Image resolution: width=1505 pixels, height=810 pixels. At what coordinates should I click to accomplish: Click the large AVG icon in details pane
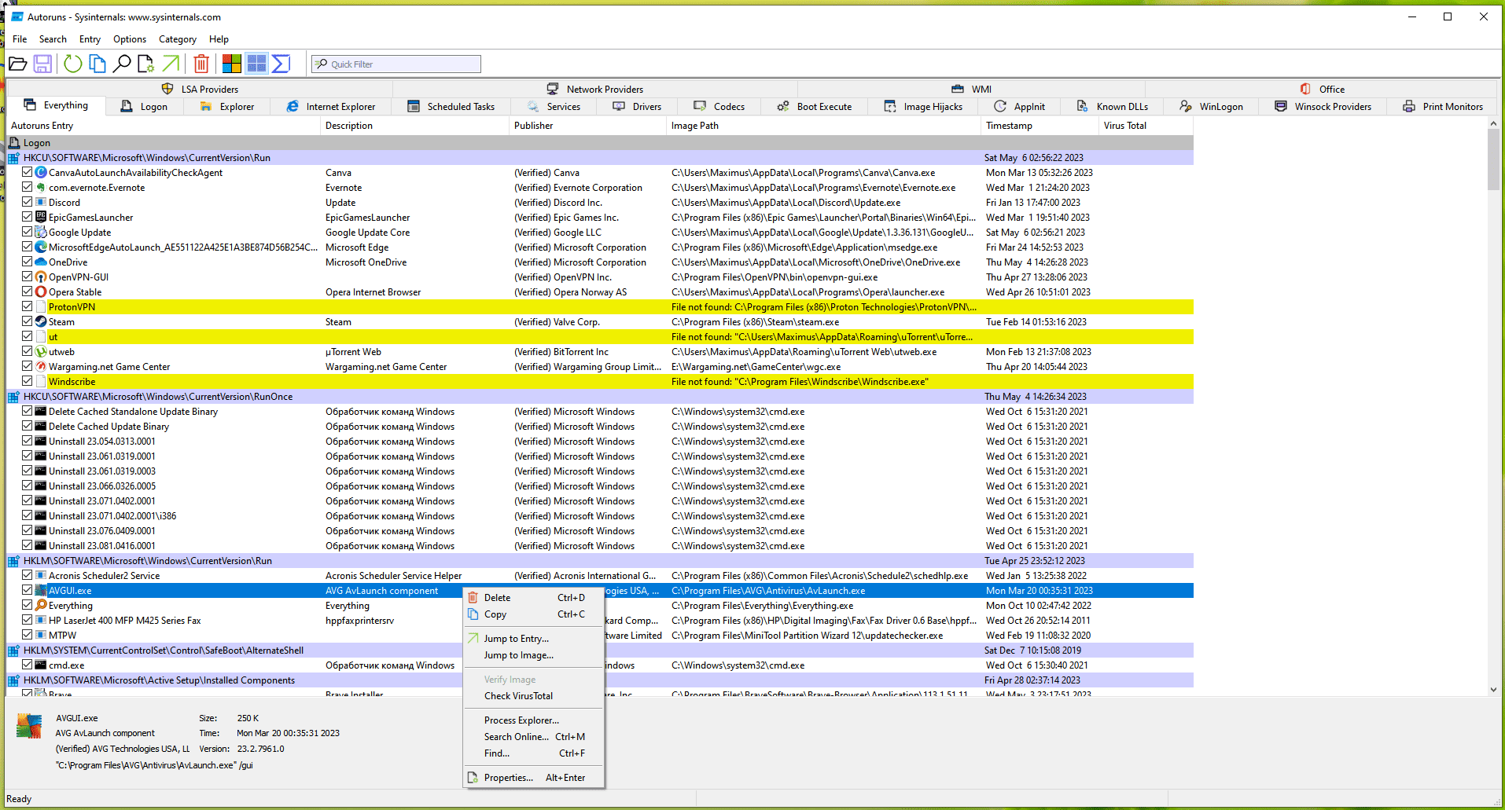[29, 726]
